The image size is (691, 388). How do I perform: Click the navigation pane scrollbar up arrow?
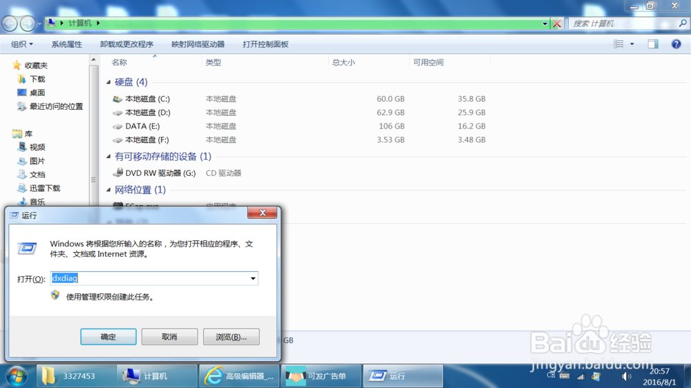coord(93,59)
